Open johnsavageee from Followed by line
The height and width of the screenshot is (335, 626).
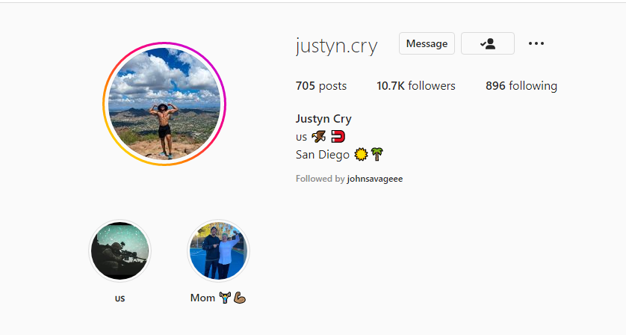click(375, 179)
